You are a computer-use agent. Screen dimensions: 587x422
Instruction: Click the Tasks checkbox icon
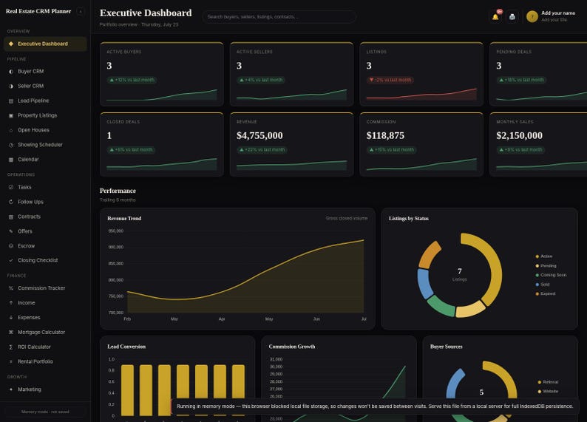pos(11,187)
